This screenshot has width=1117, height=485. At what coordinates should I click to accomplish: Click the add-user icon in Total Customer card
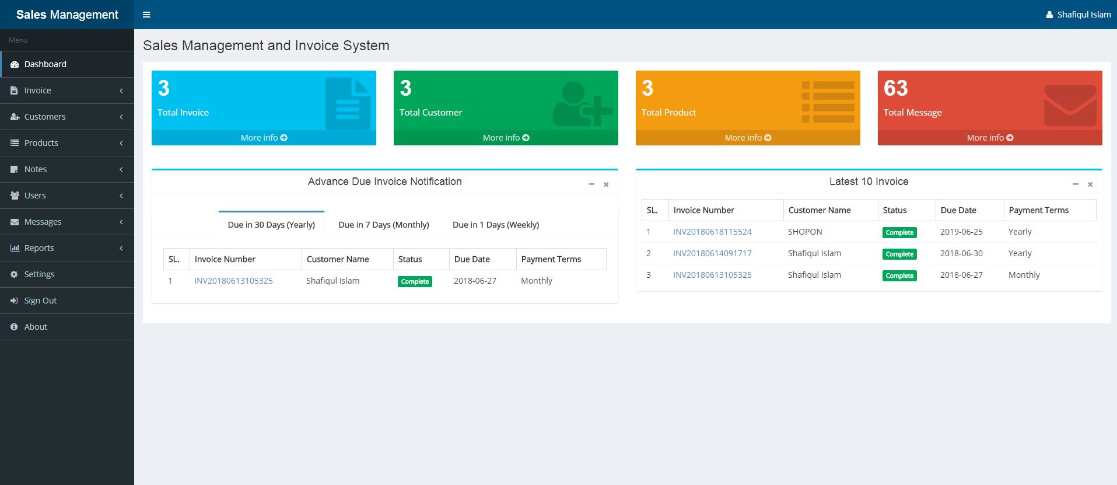pyautogui.click(x=582, y=104)
